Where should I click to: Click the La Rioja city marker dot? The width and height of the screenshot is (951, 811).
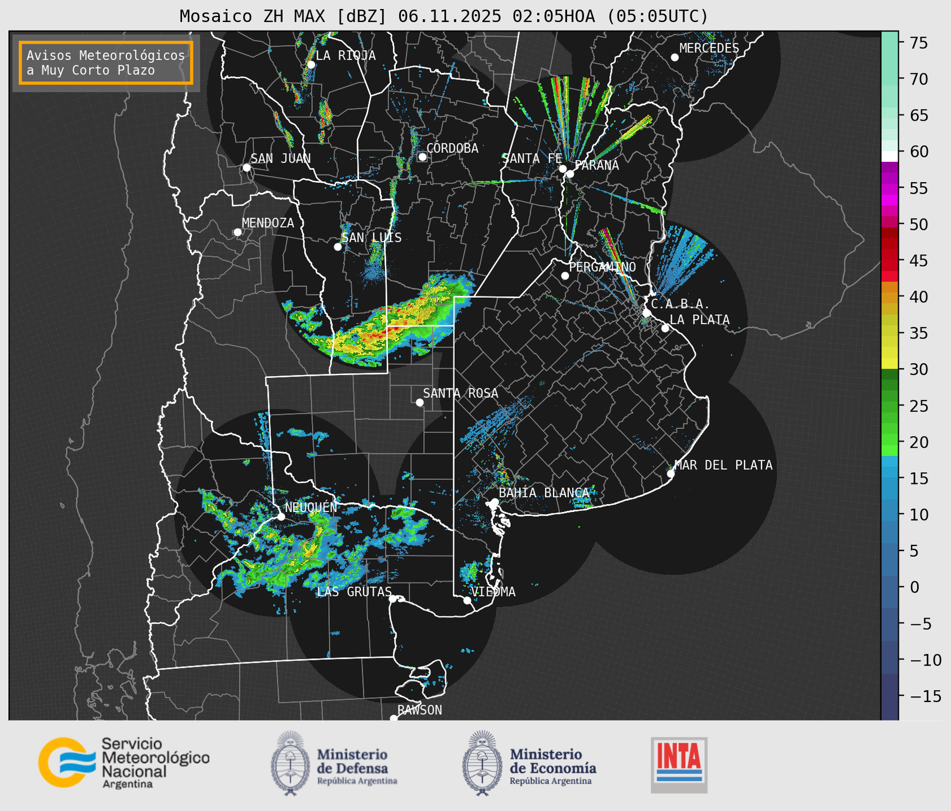point(311,65)
